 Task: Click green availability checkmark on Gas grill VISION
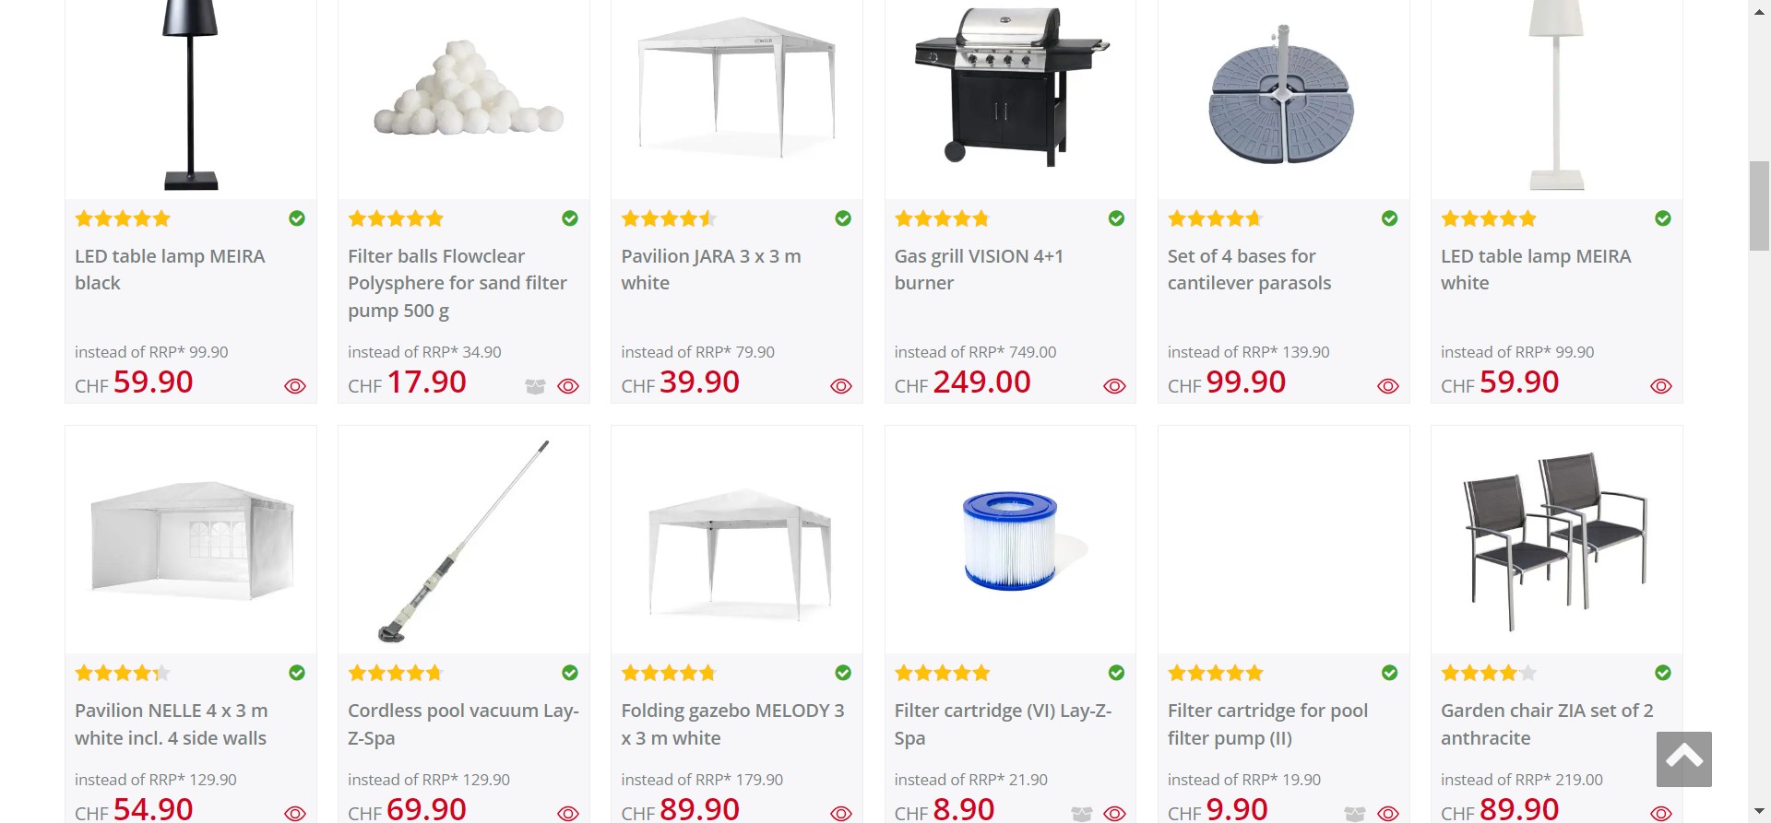pyautogui.click(x=1116, y=218)
